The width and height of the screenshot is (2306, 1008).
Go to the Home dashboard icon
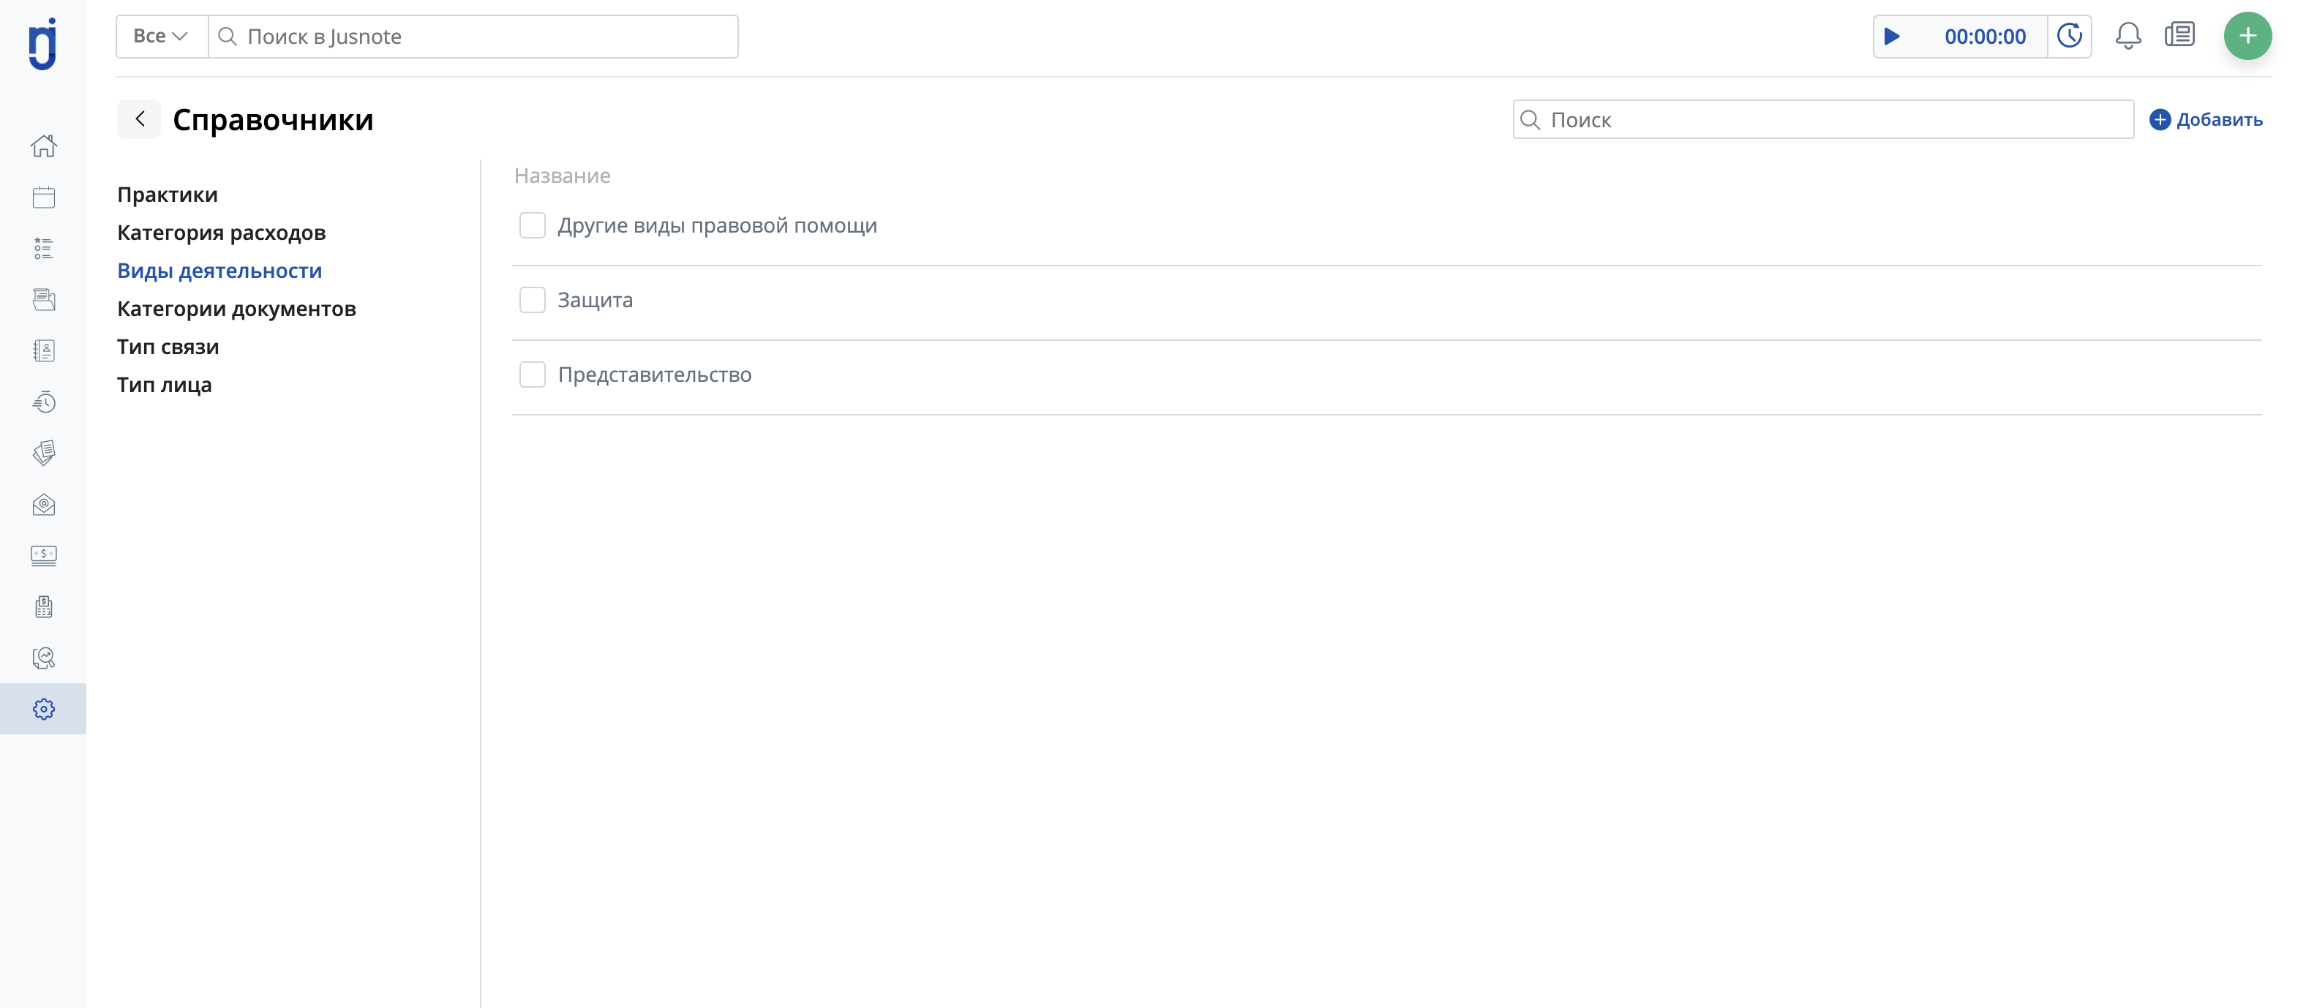pos(43,146)
